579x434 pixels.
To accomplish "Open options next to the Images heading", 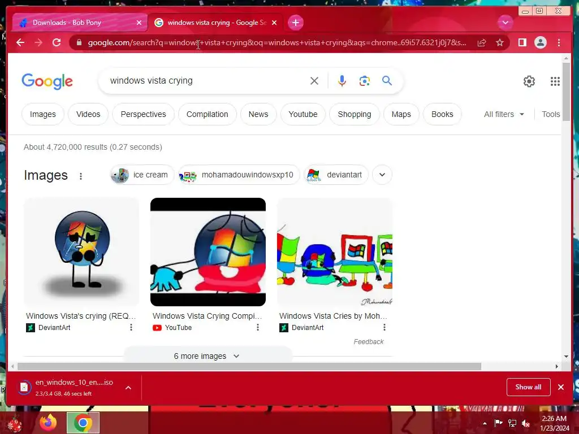I will click(x=80, y=176).
